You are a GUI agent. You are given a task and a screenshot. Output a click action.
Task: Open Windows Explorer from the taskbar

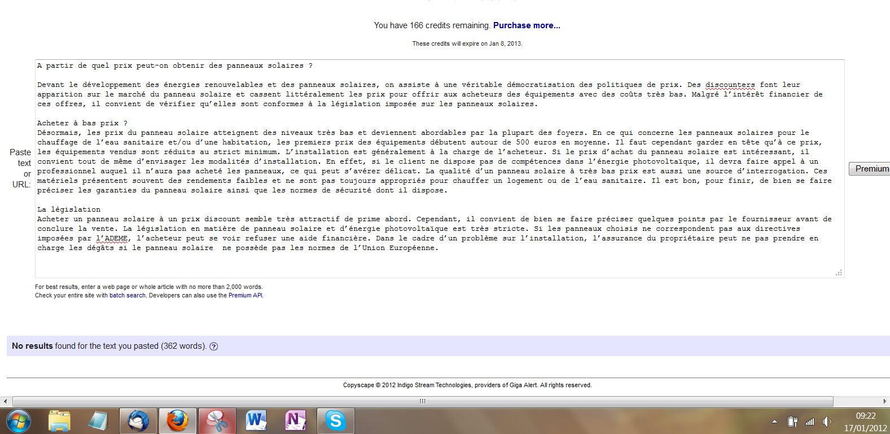(x=59, y=421)
